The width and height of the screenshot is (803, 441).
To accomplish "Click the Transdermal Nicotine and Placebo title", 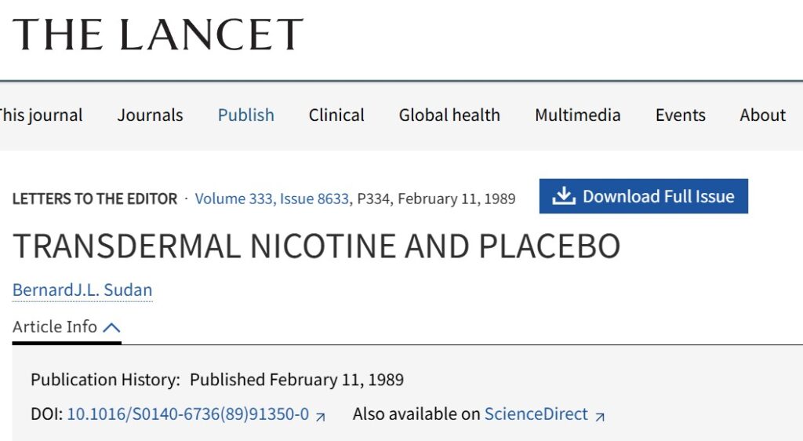I will pyautogui.click(x=317, y=246).
